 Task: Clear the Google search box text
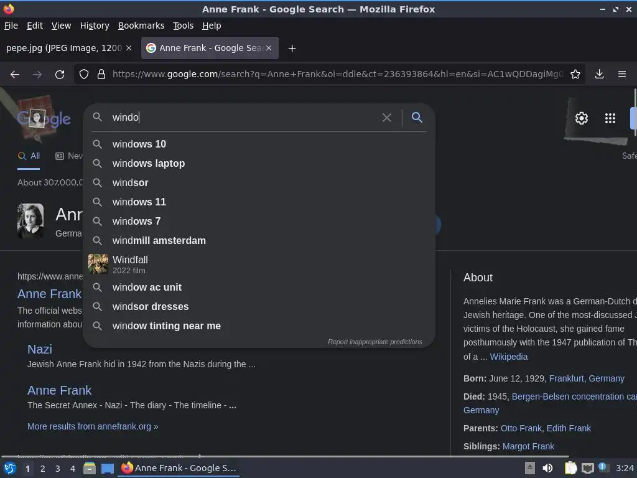387,118
